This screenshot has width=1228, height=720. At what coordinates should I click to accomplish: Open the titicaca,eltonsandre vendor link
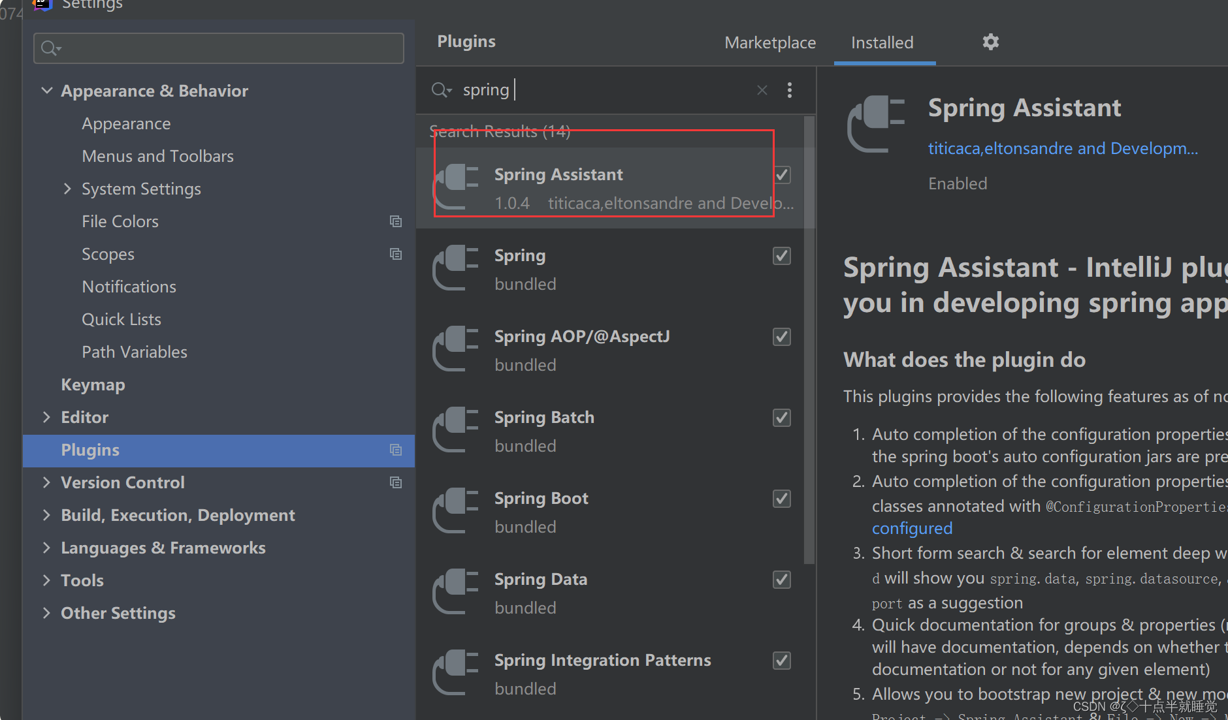[1063, 149]
